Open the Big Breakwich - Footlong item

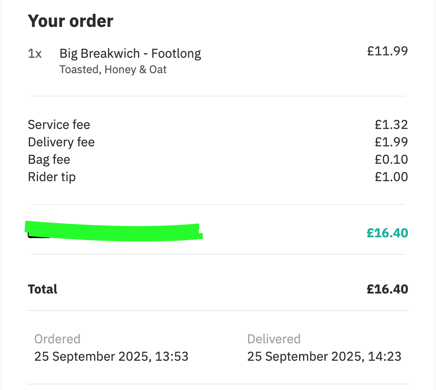[x=130, y=53]
